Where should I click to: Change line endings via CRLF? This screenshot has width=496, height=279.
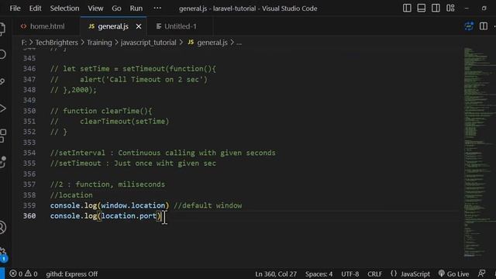pos(374,274)
